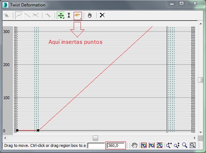
Task: Select the Zoom Region tool
Action: pyautogui.click(x=193, y=145)
